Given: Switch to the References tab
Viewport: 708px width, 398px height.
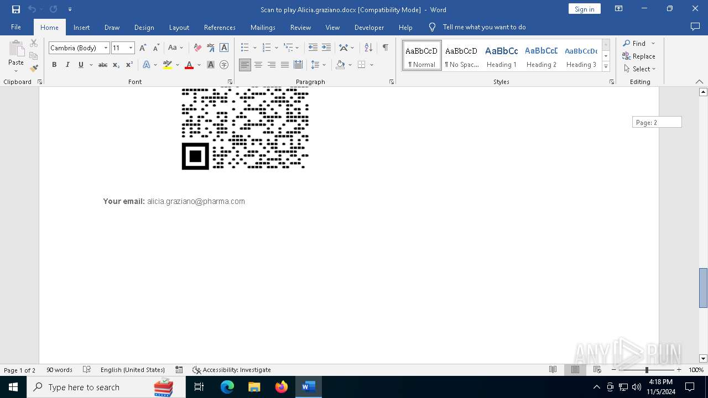Looking at the screenshot, I should 220,27.
